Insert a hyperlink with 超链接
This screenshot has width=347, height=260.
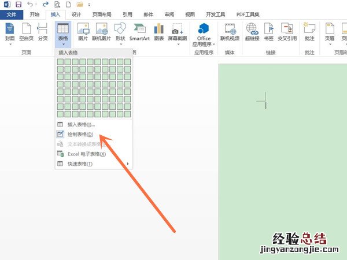pos(252,32)
